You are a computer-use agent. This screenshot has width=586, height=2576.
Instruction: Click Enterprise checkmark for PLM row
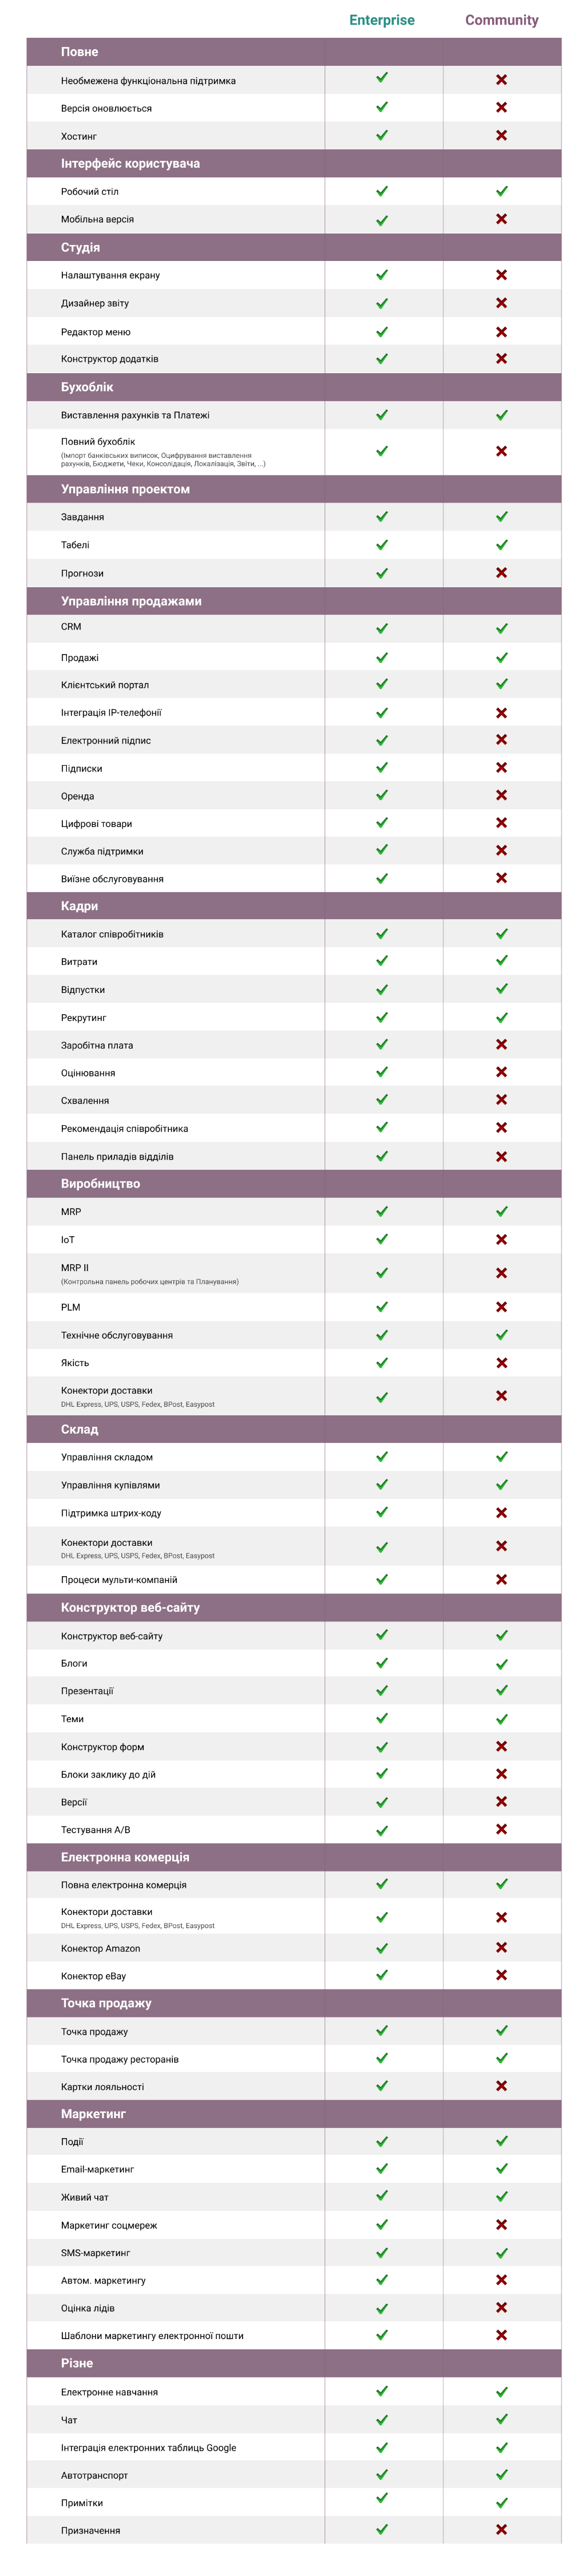pos(381,1307)
